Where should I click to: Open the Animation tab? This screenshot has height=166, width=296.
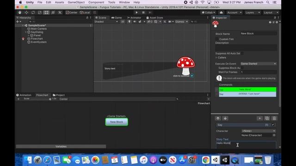point(24,95)
